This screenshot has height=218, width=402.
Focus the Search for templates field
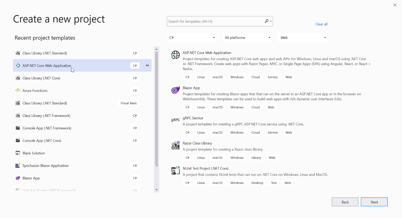(215, 21)
